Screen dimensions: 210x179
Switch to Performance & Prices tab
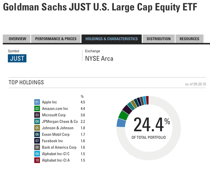tap(56, 39)
